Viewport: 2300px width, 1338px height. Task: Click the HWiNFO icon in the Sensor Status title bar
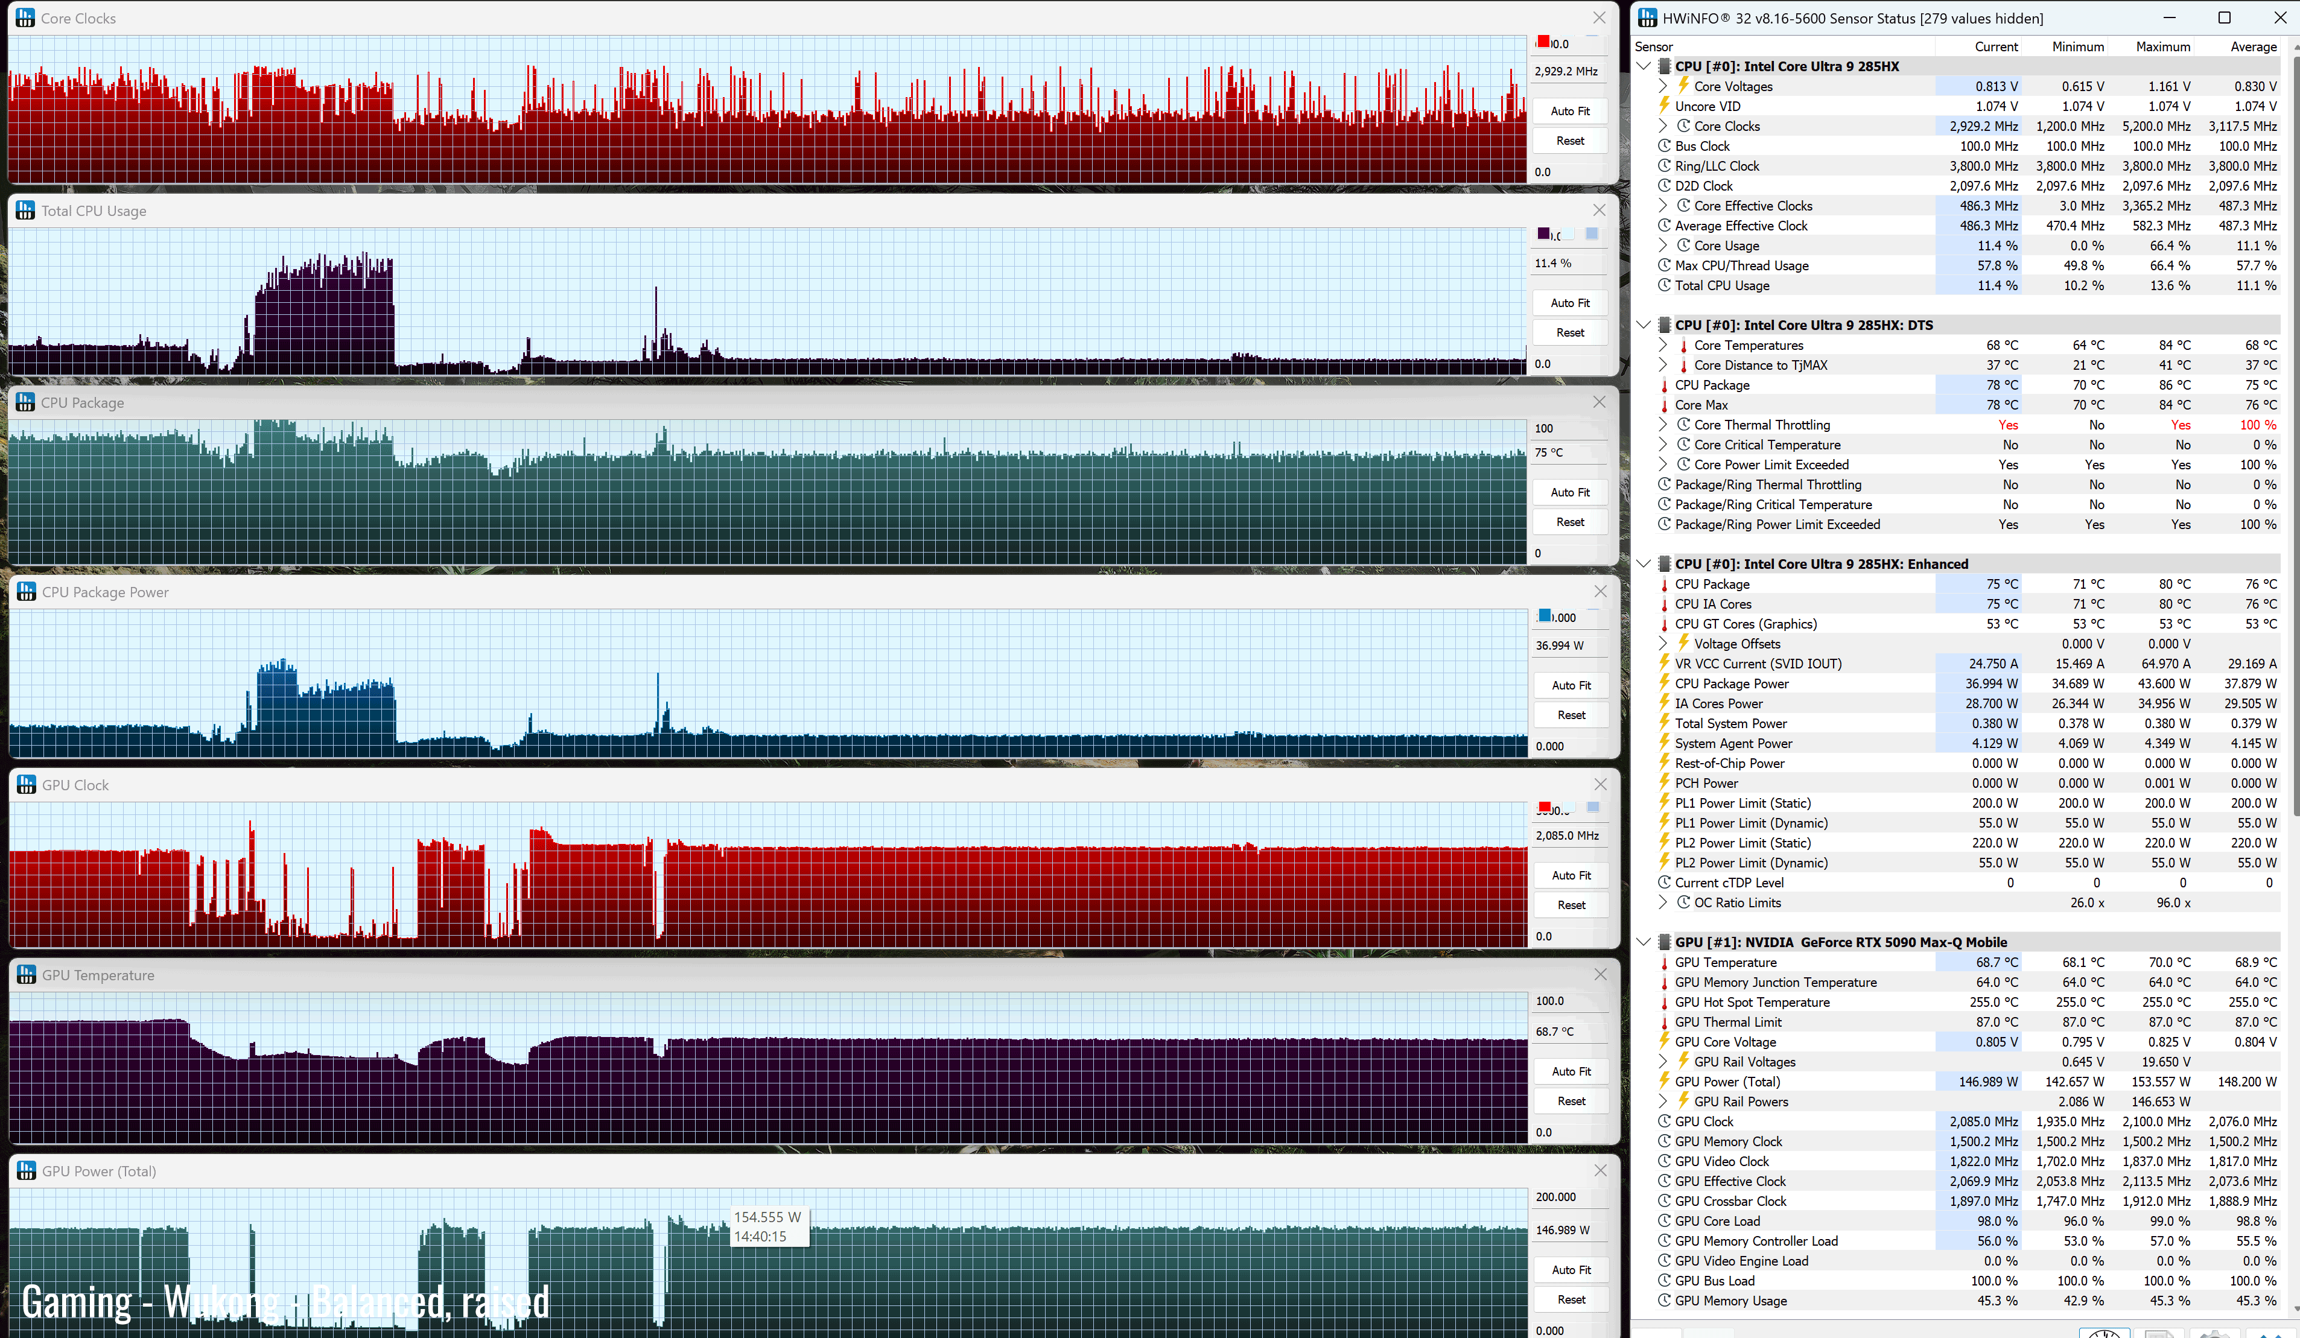click(1647, 18)
